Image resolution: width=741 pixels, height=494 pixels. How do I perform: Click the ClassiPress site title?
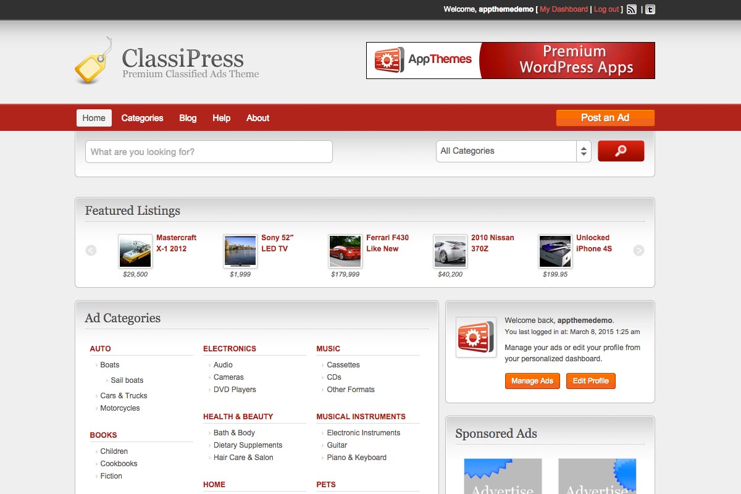(x=183, y=59)
